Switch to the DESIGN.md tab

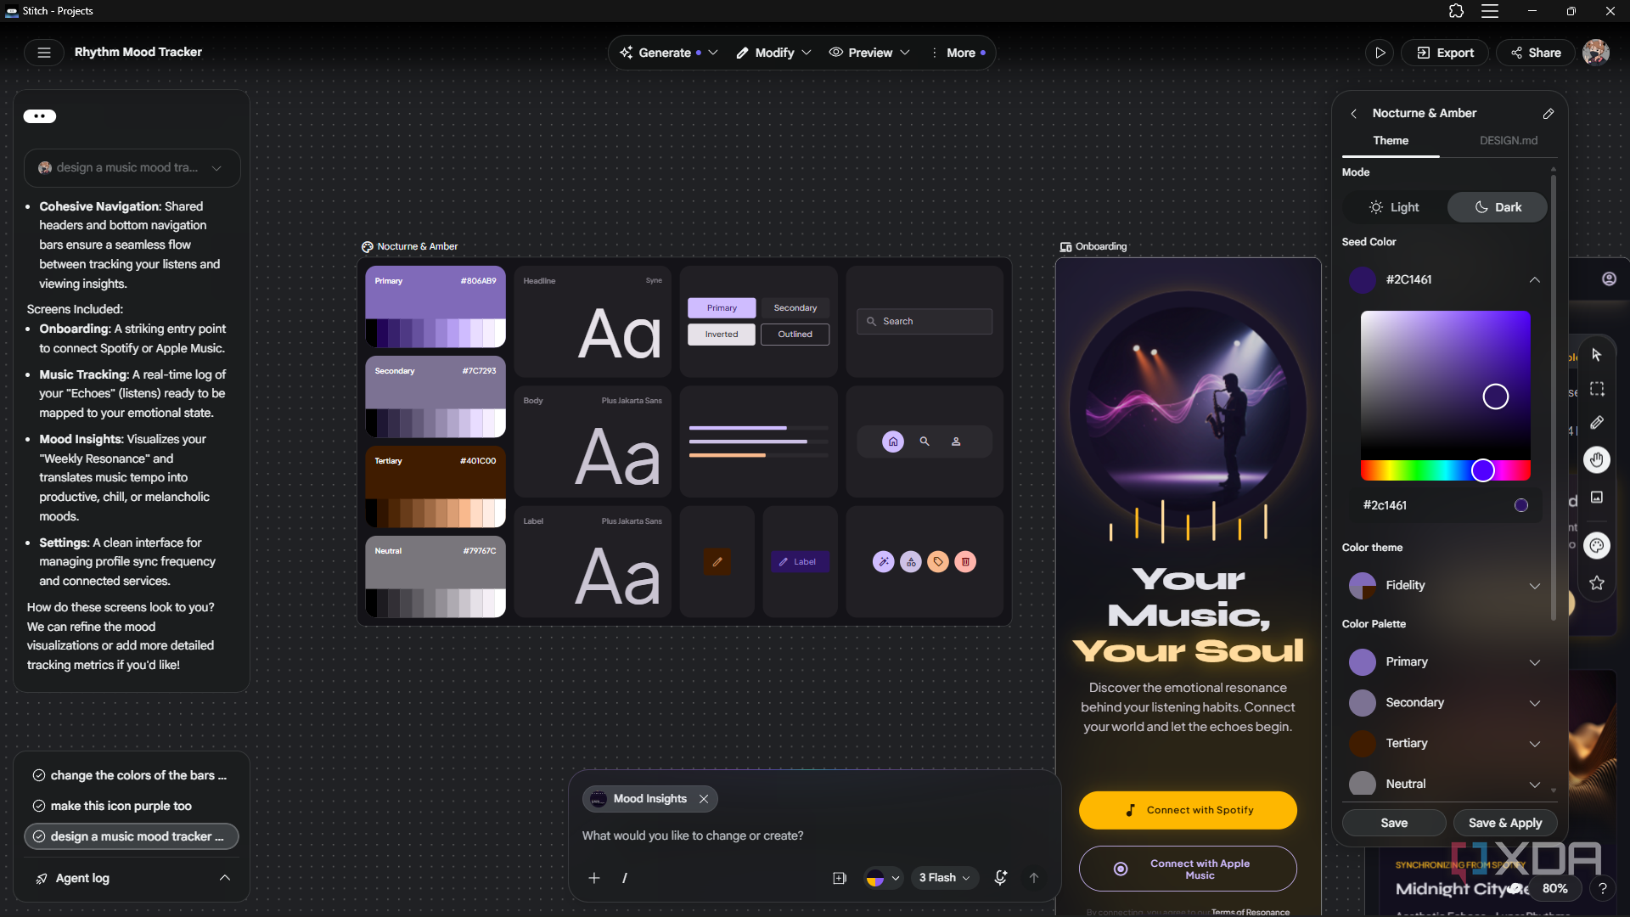[1509, 141]
